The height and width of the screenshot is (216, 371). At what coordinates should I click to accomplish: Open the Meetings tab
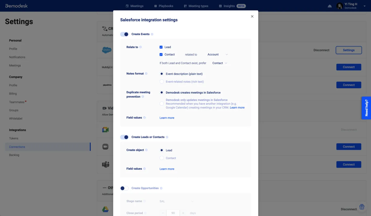[x=134, y=6]
